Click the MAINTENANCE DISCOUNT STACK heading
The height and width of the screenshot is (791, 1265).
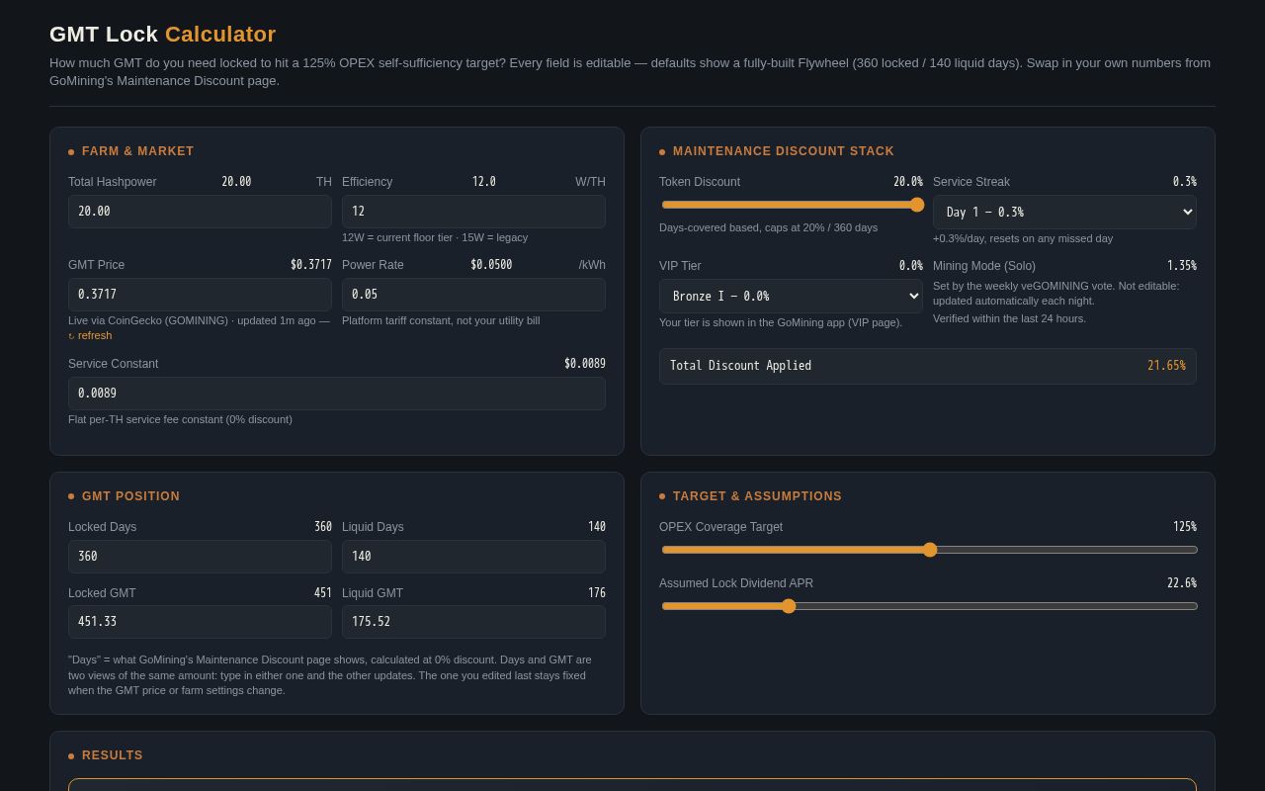(x=784, y=151)
